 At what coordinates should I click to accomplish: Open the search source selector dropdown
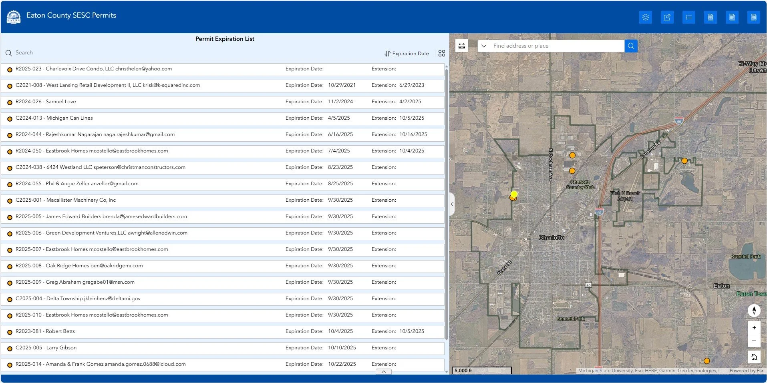[483, 46]
